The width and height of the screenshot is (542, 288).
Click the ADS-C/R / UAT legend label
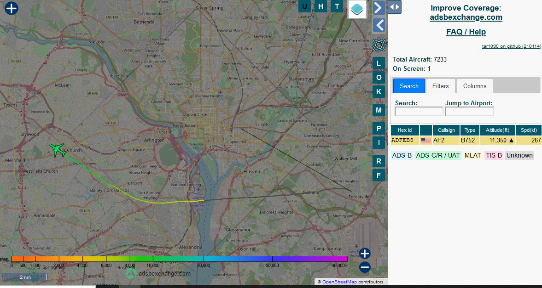tap(438, 155)
